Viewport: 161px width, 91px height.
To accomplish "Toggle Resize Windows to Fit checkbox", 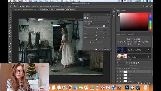I will click(26, 6).
